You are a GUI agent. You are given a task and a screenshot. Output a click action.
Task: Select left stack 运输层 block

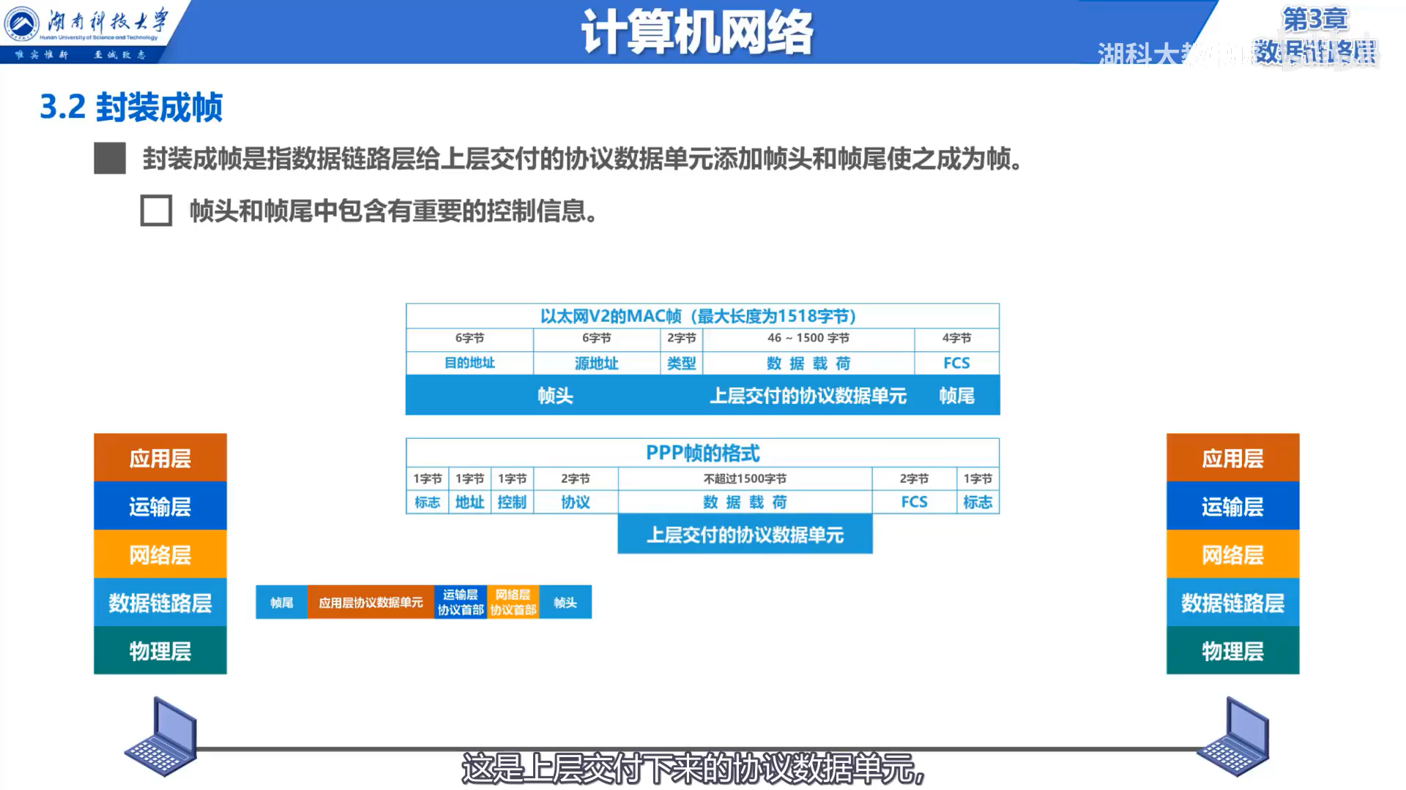tap(160, 506)
